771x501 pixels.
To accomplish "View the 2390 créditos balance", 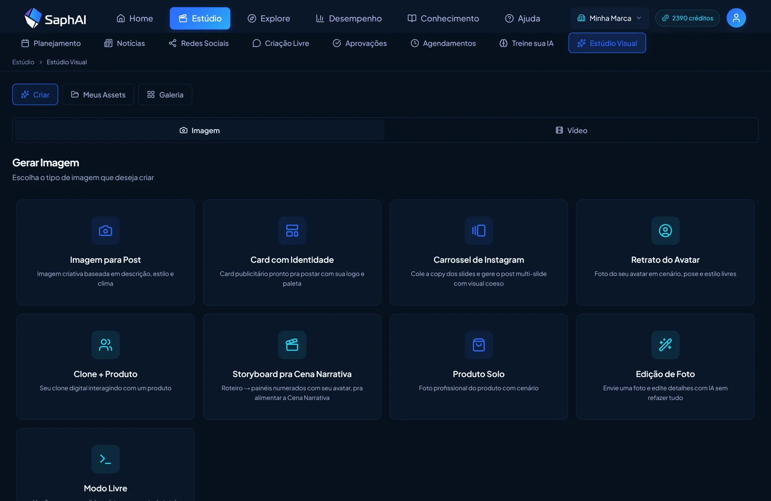I will pos(687,18).
